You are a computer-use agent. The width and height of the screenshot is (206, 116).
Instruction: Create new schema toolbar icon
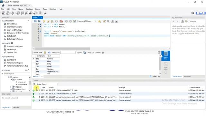(x=18, y=13)
